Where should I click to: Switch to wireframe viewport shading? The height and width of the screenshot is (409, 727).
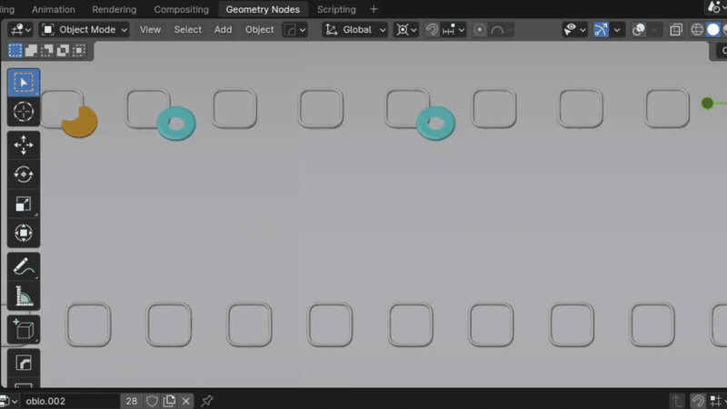click(697, 30)
